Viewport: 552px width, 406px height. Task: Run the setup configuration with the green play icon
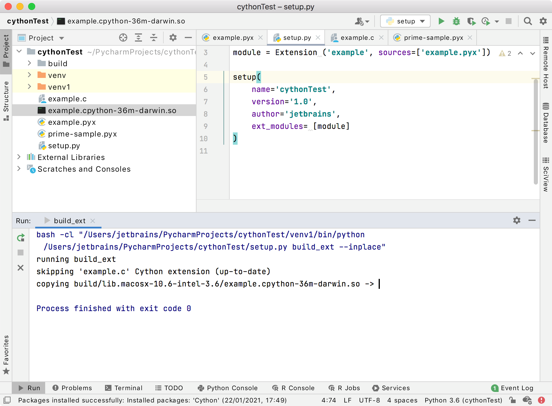[x=441, y=21]
